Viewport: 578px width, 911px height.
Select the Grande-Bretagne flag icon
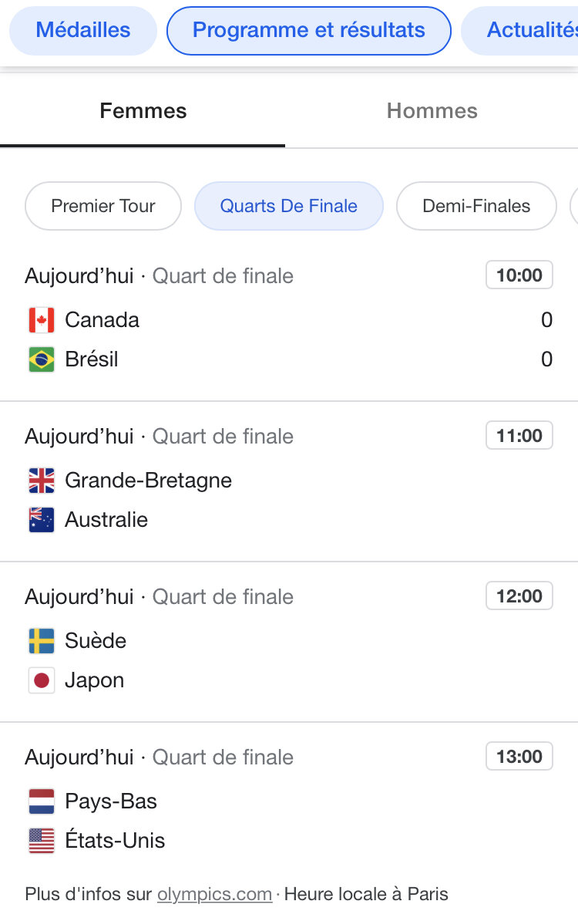click(41, 481)
